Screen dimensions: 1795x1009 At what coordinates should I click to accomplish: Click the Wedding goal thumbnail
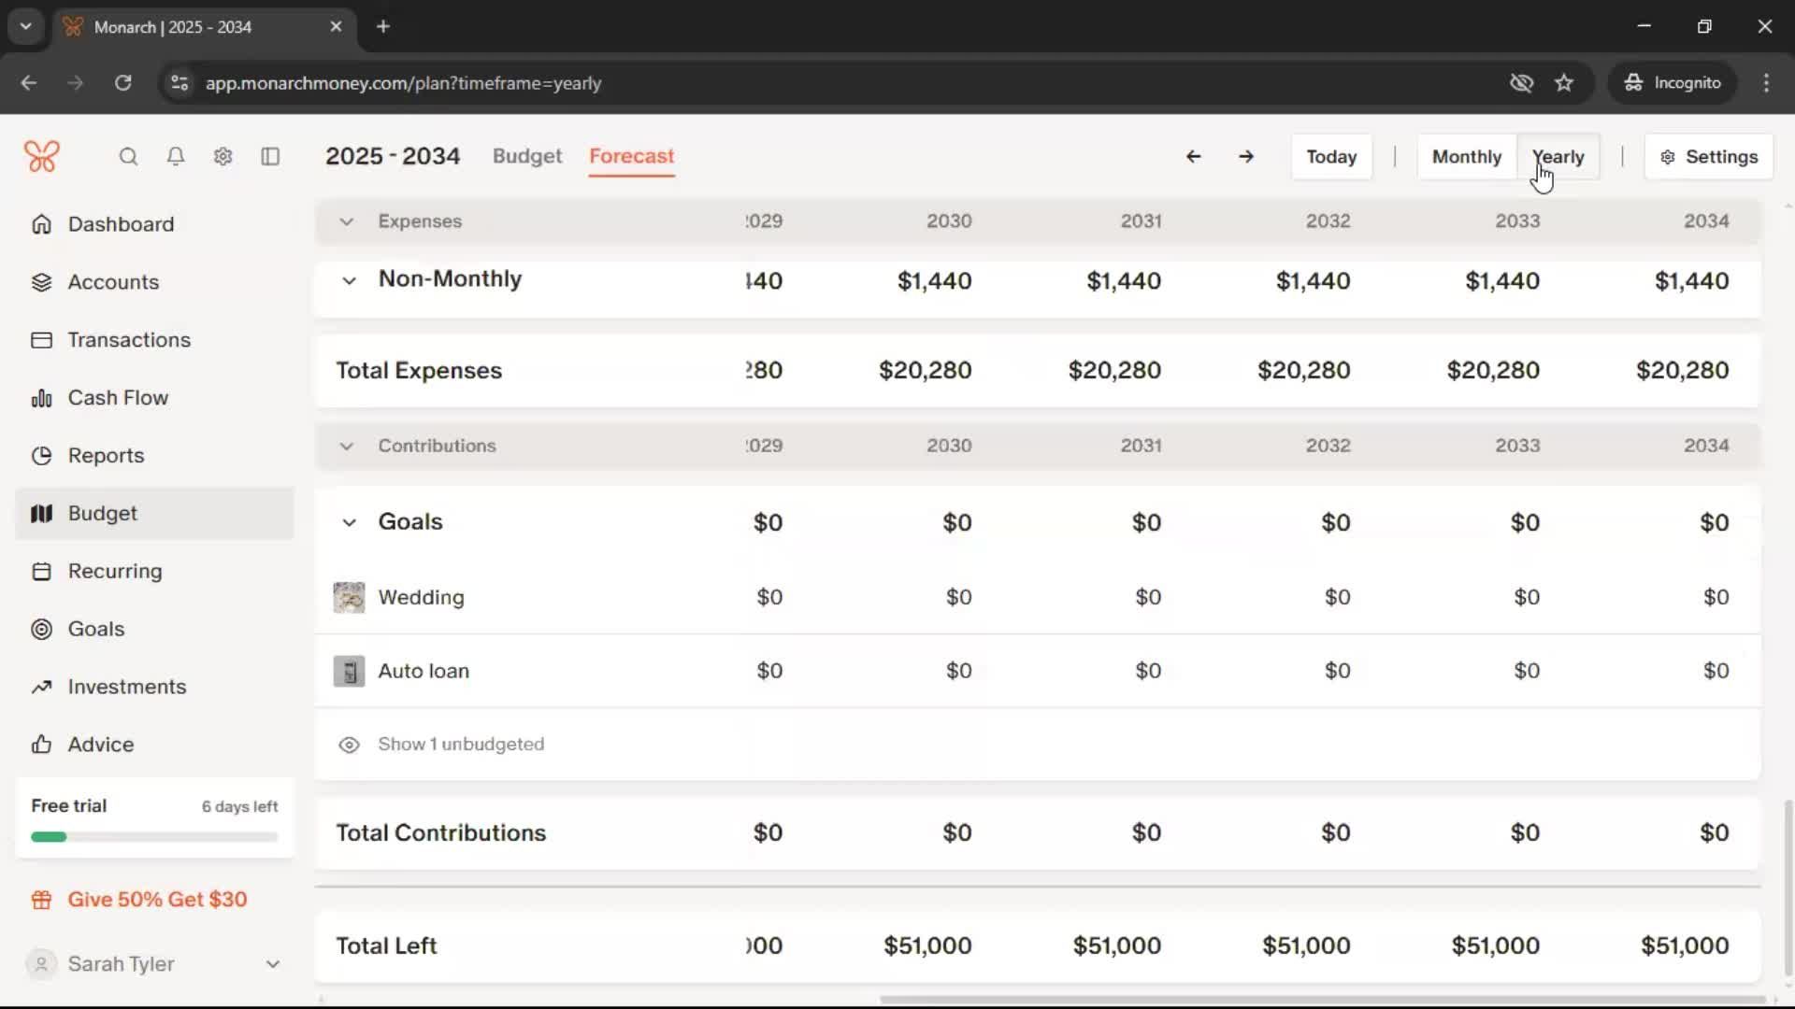click(349, 597)
